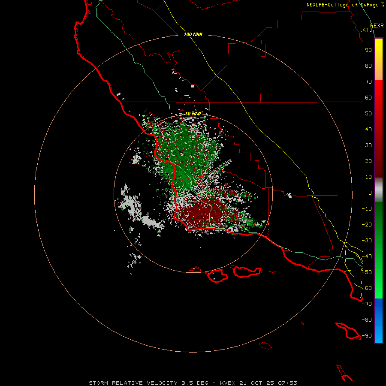Pick the blue bottom segment of velocity scale
This screenshot has height=386, width=386.
click(x=379, y=321)
